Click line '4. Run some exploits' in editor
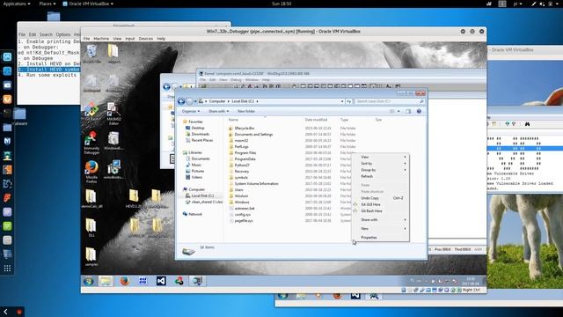 click(x=47, y=75)
